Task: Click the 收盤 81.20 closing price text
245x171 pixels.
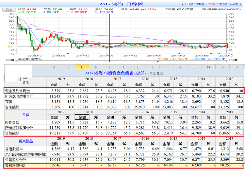Action: 27,9
